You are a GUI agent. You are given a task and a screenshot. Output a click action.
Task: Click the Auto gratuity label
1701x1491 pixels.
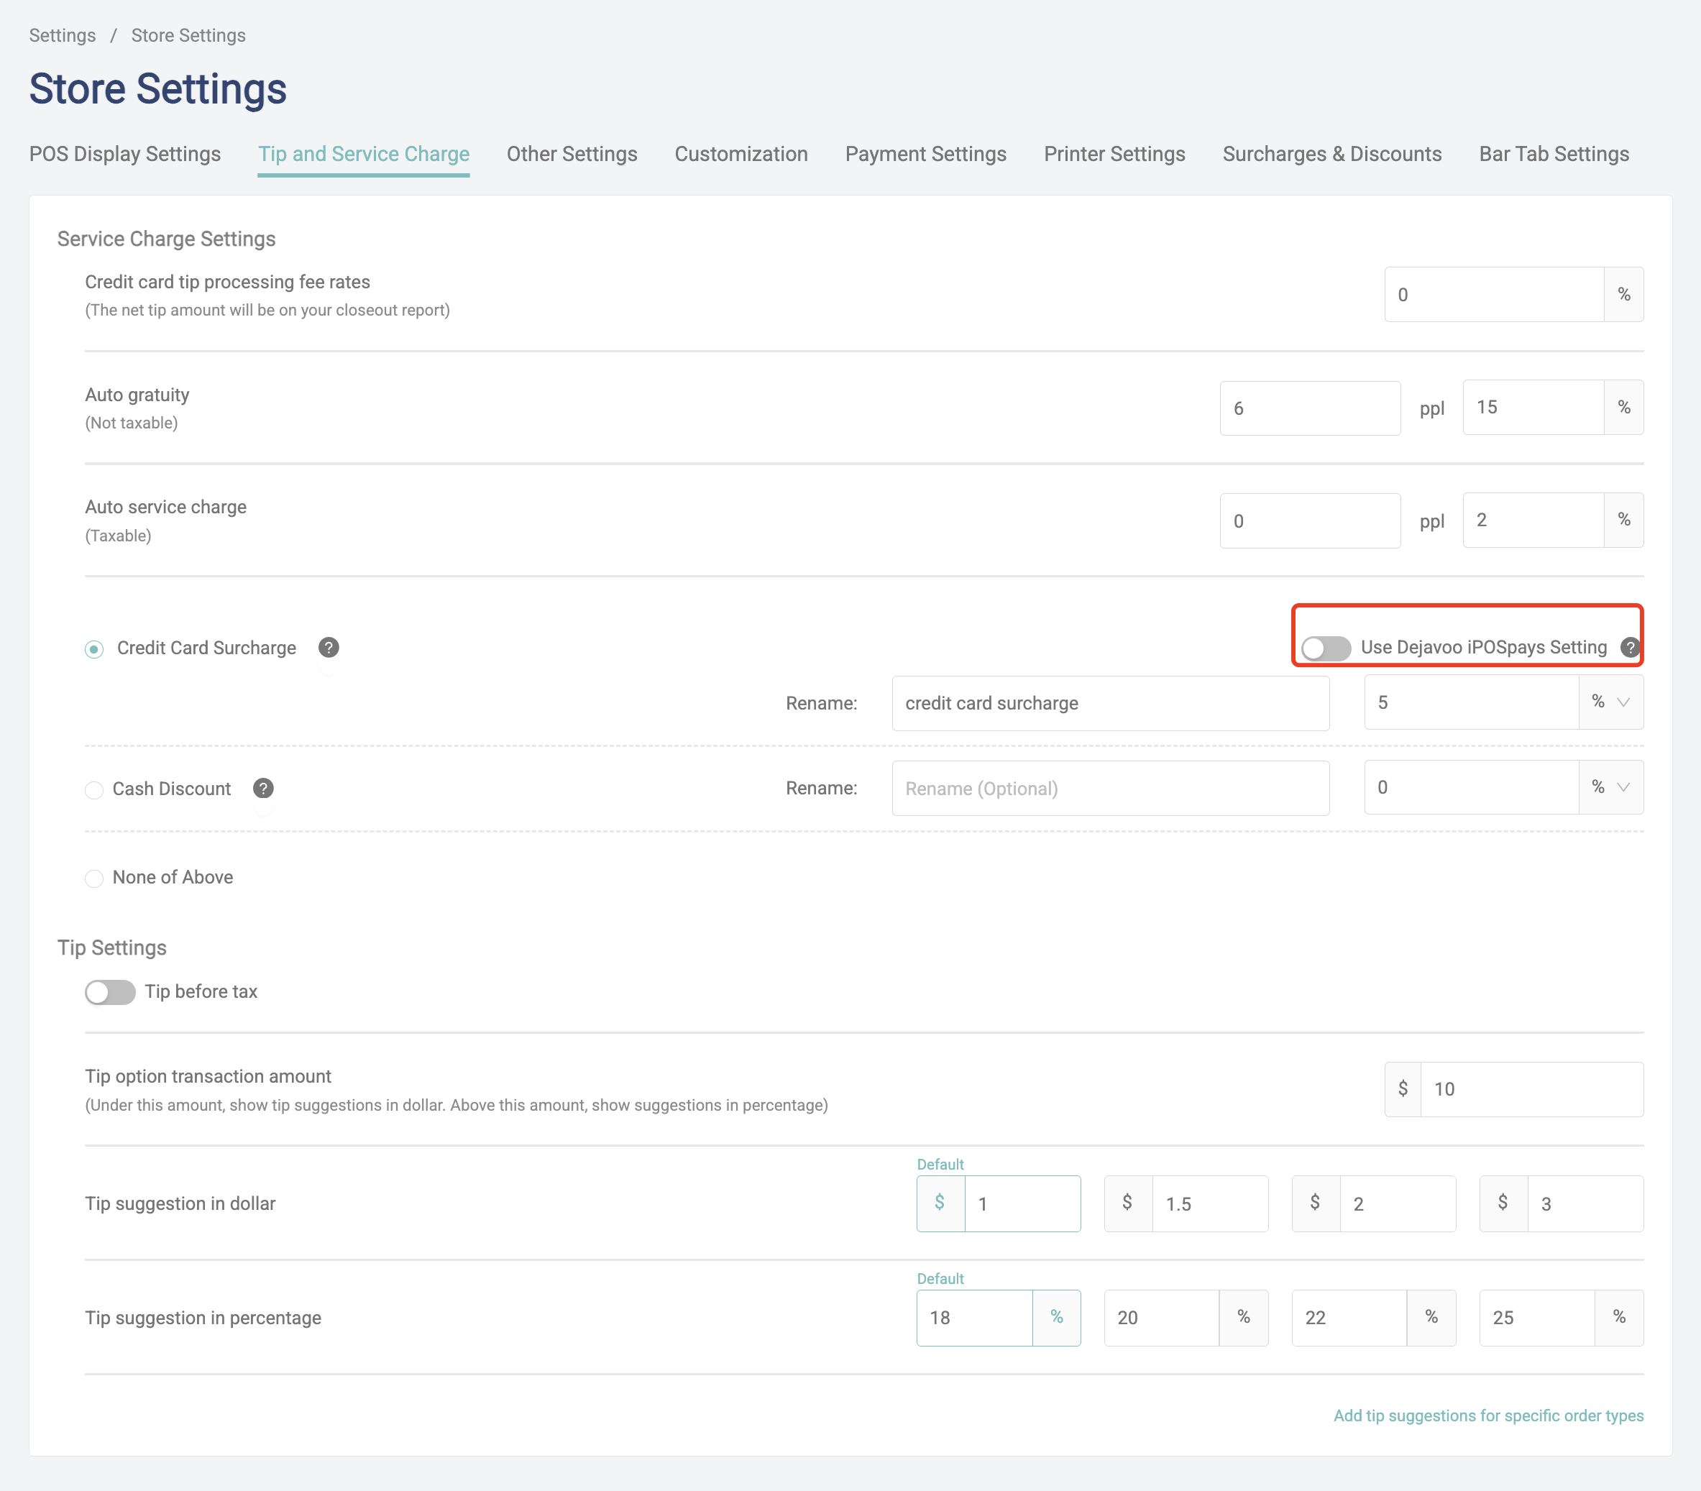(x=137, y=395)
